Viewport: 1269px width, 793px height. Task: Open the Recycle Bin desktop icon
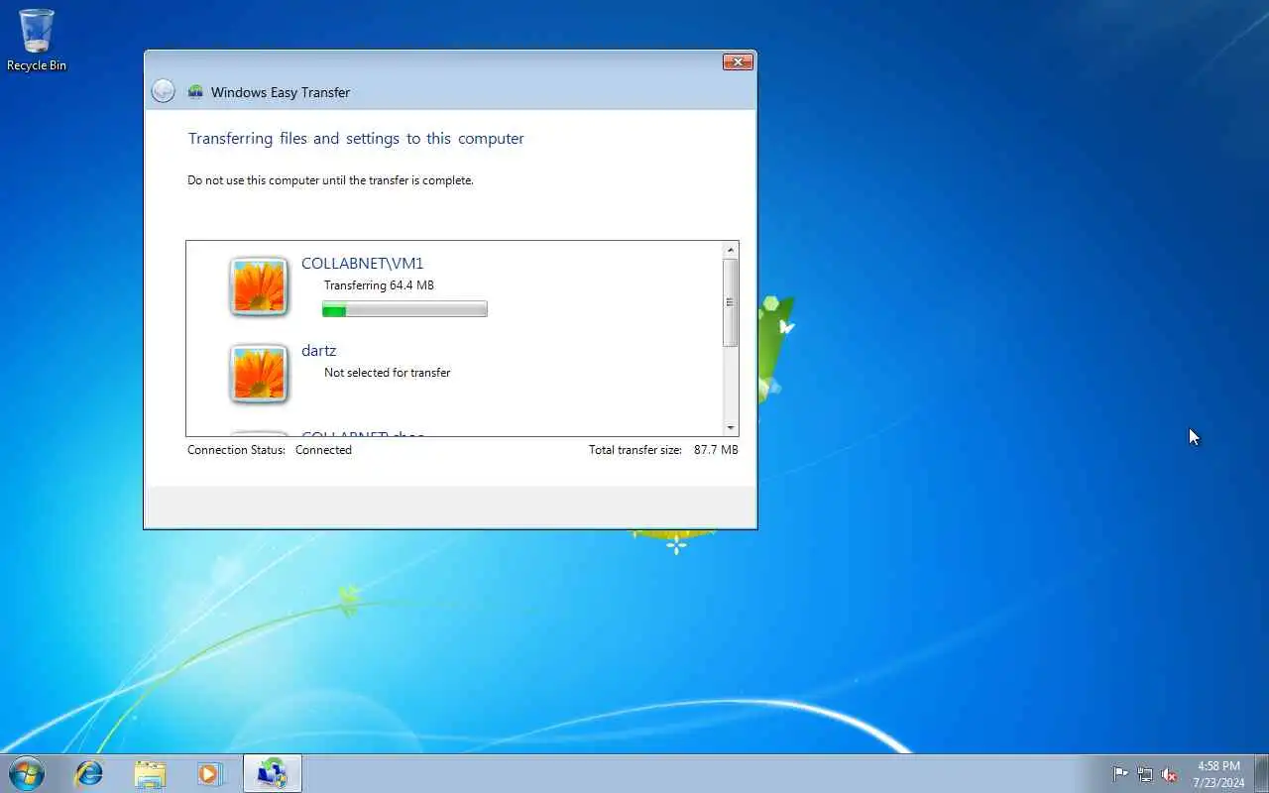(x=37, y=40)
